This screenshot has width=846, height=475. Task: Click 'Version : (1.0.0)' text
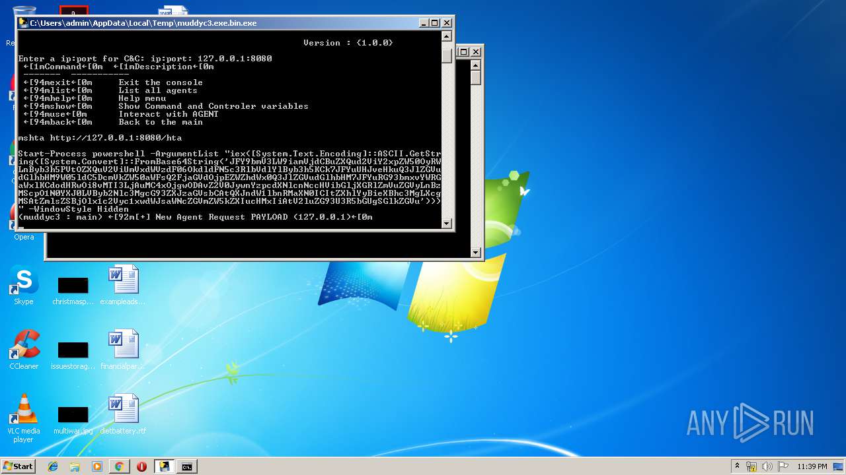[348, 43]
